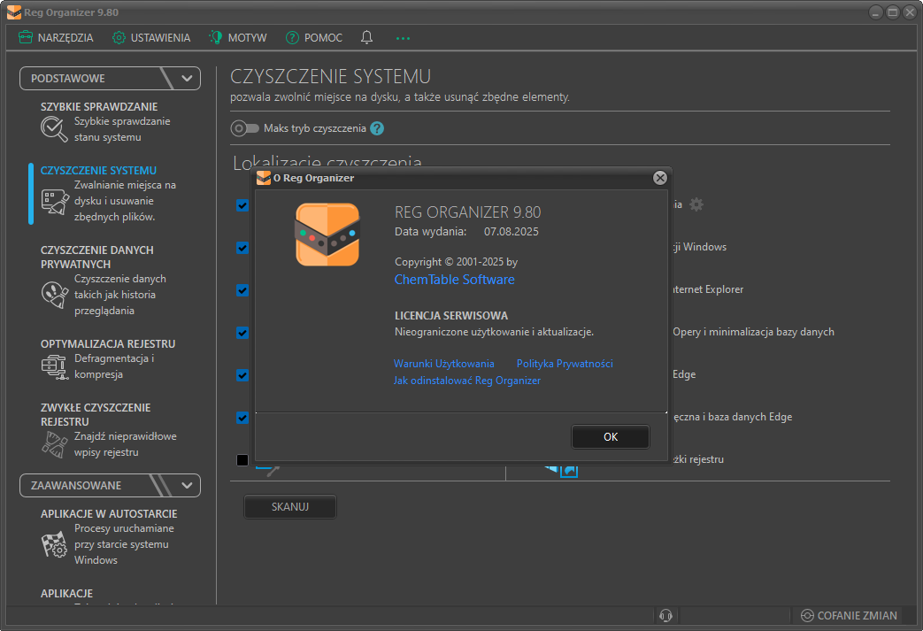The image size is (923, 631).
Task: Click the small icon in About dialog title
Action: pos(264,178)
